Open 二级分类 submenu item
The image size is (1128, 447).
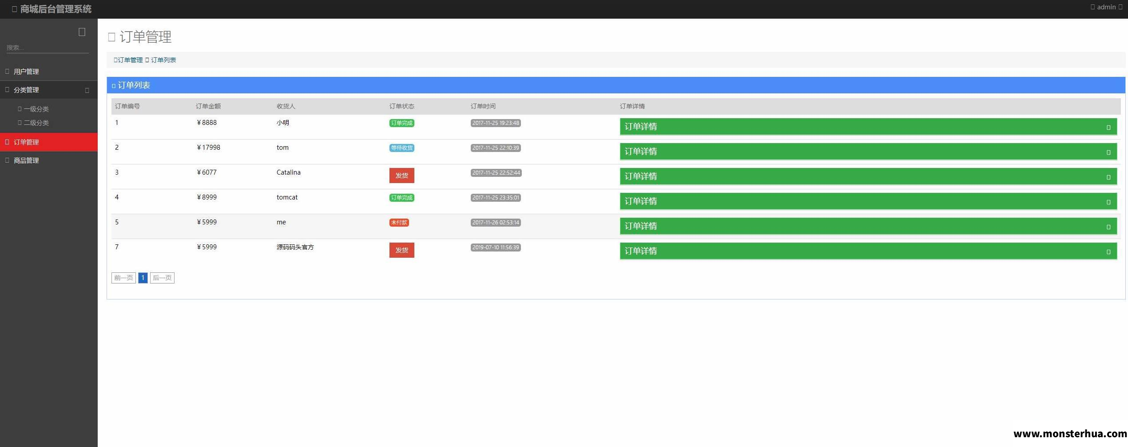pyautogui.click(x=36, y=123)
